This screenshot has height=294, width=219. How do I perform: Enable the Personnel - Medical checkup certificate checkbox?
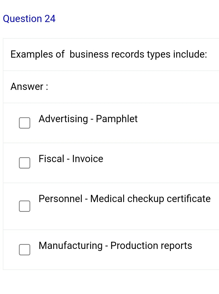pyautogui.click(x=24, y=206)
